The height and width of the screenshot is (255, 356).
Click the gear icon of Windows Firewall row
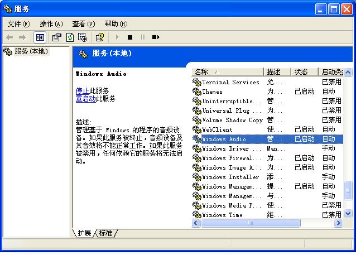[197, 158]
